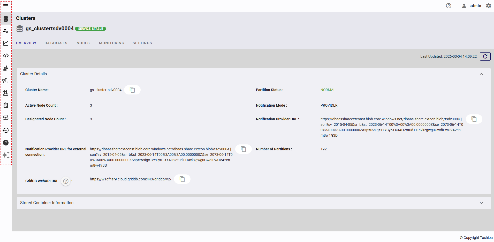
Task: Click the user management icon in sidebar
Action: point(6,31)
